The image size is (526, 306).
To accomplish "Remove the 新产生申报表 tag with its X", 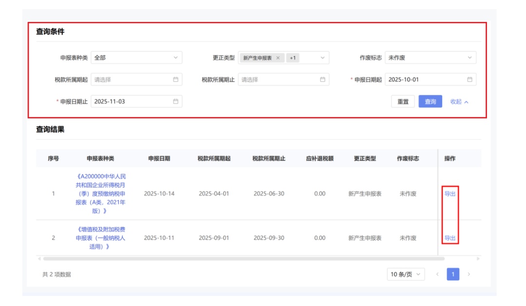I will 278,57.
